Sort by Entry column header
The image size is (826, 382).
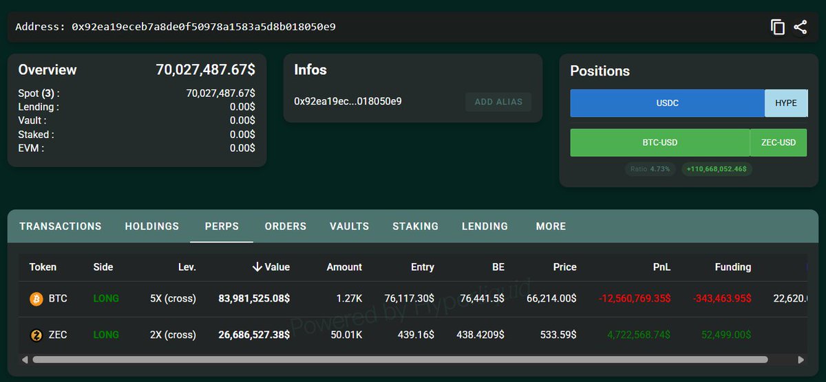click(423, 267)
